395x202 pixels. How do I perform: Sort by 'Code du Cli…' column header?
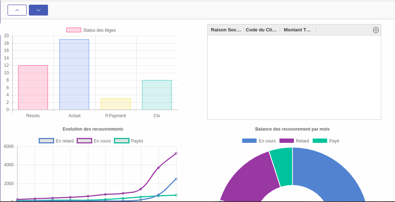click(x=261, y=30)
